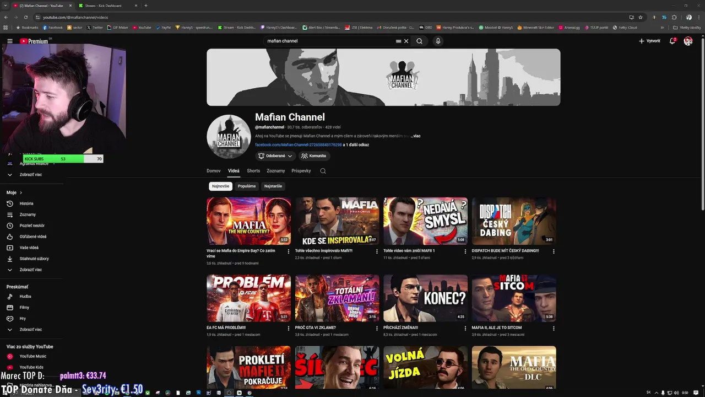This screenshot has height=397, width=705.
Task: Open the 'Tohle video vám zničí MAFII 1' title
Action: (x=409, y=251)
